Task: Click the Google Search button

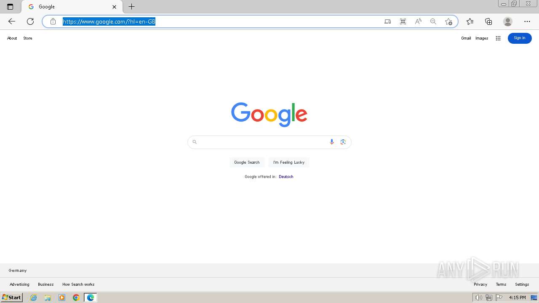Action: (247, 162)
